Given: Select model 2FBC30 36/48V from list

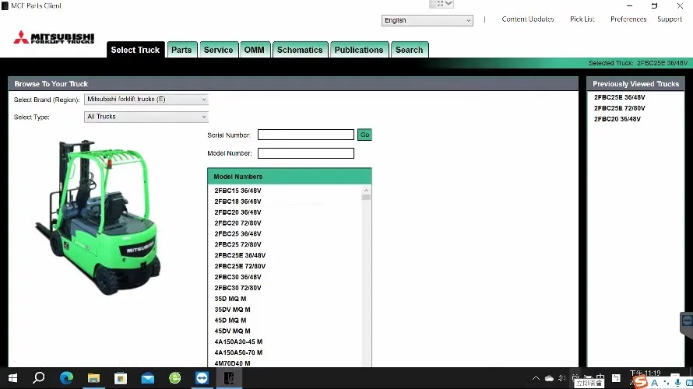Looking at the screenshot, I should 237,277.
